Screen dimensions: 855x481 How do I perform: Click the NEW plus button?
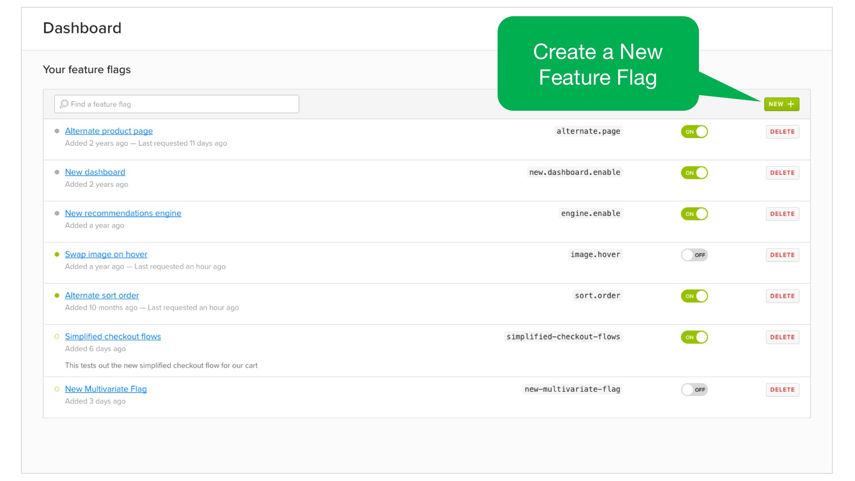pyautogui.click(x=781, y=104)
